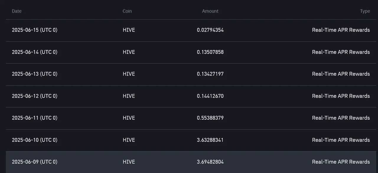Click the Amount column header
Screen dimensions: 378x173
(x=210, y=11)
